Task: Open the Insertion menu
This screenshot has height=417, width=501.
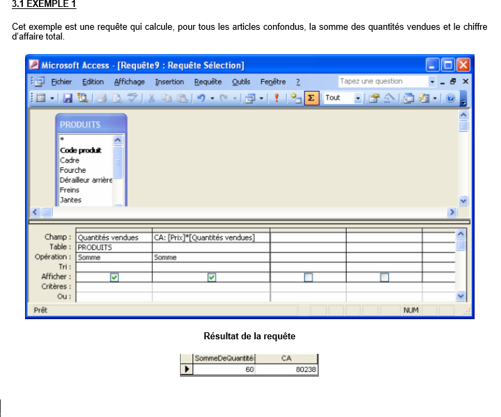Action: pyautogui.click(x=170, y=82)
